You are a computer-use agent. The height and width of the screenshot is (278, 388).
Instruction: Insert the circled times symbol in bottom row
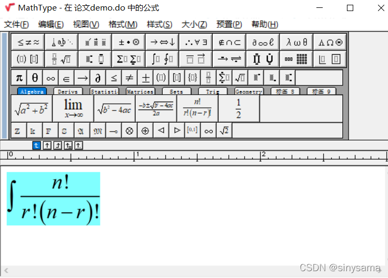click(130, 131)
